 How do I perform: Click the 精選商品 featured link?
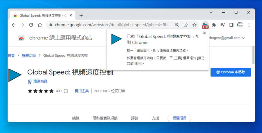point(40,82)
